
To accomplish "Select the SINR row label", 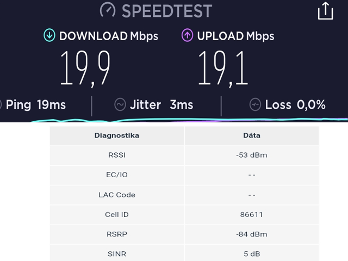I will click(117, 253).
